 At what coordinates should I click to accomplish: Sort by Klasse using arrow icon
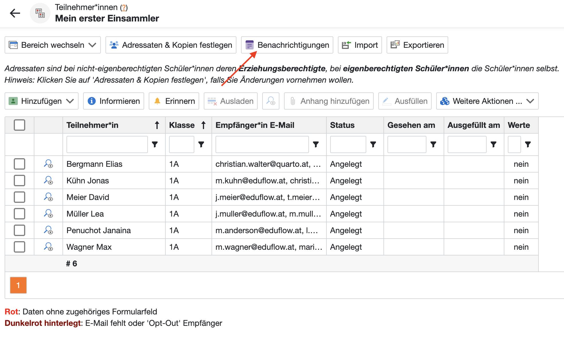203,125
